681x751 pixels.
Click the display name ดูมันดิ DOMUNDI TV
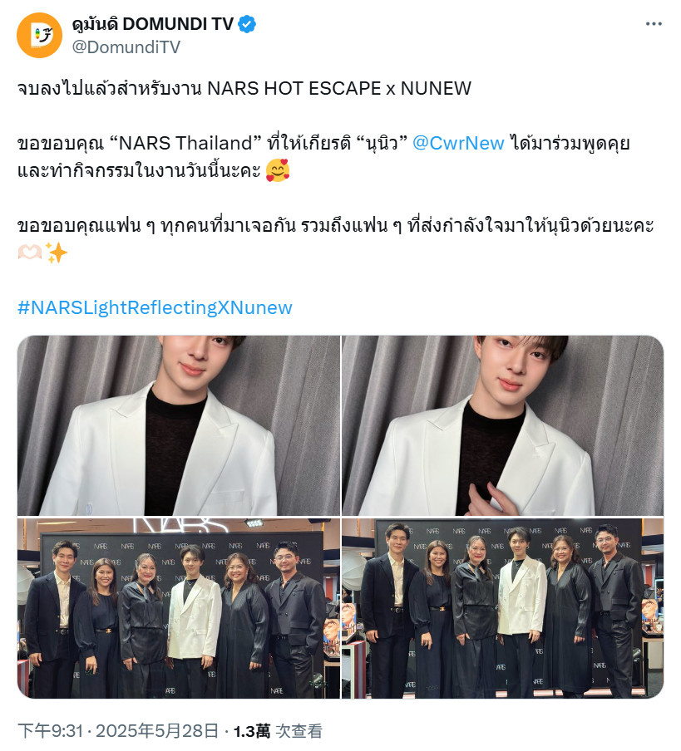click(153, 24)
